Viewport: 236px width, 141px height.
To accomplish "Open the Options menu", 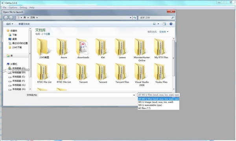I will (13, 7).
